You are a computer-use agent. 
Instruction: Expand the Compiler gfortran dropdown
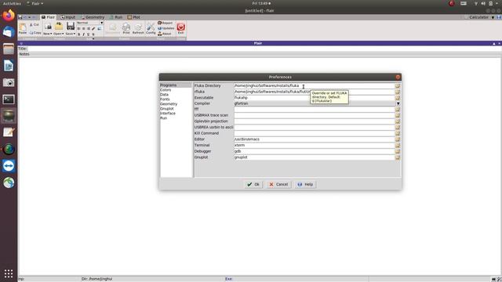[x=398, y=103]
